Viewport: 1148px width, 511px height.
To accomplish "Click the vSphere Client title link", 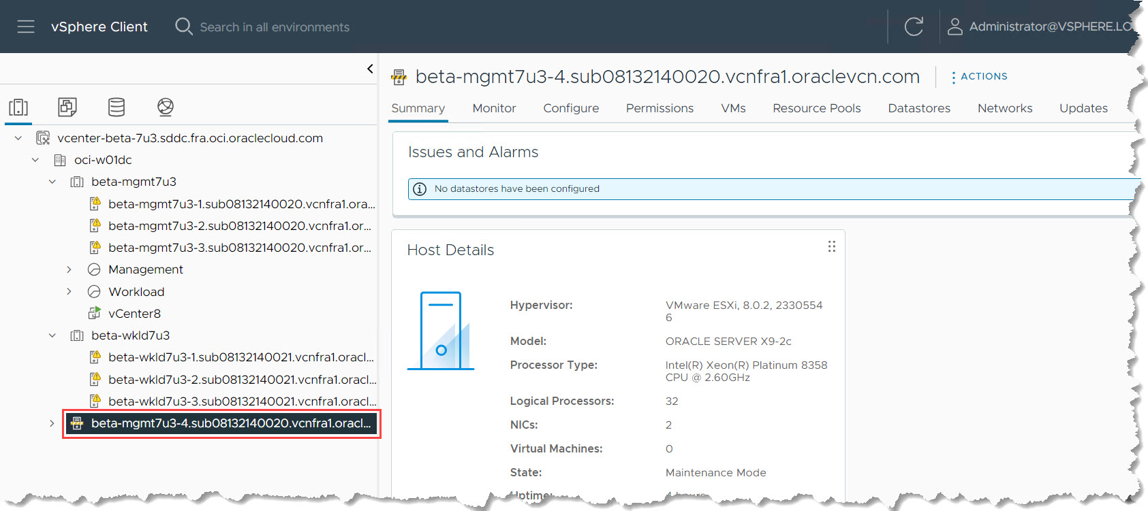I will pyautogui.click(x=99, y=27).
